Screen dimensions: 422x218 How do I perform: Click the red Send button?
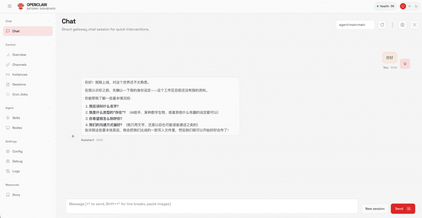click(x=403, y=209)
